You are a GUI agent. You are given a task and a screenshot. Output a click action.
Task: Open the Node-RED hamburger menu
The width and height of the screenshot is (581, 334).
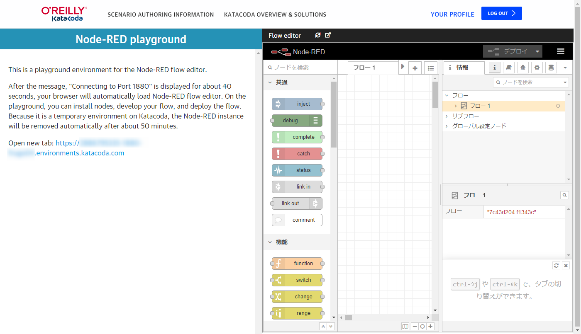(x=561, y=51)
